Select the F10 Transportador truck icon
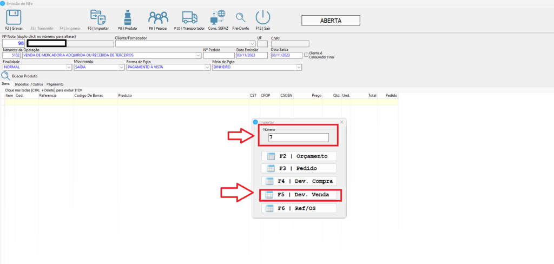 coord(189,17)
